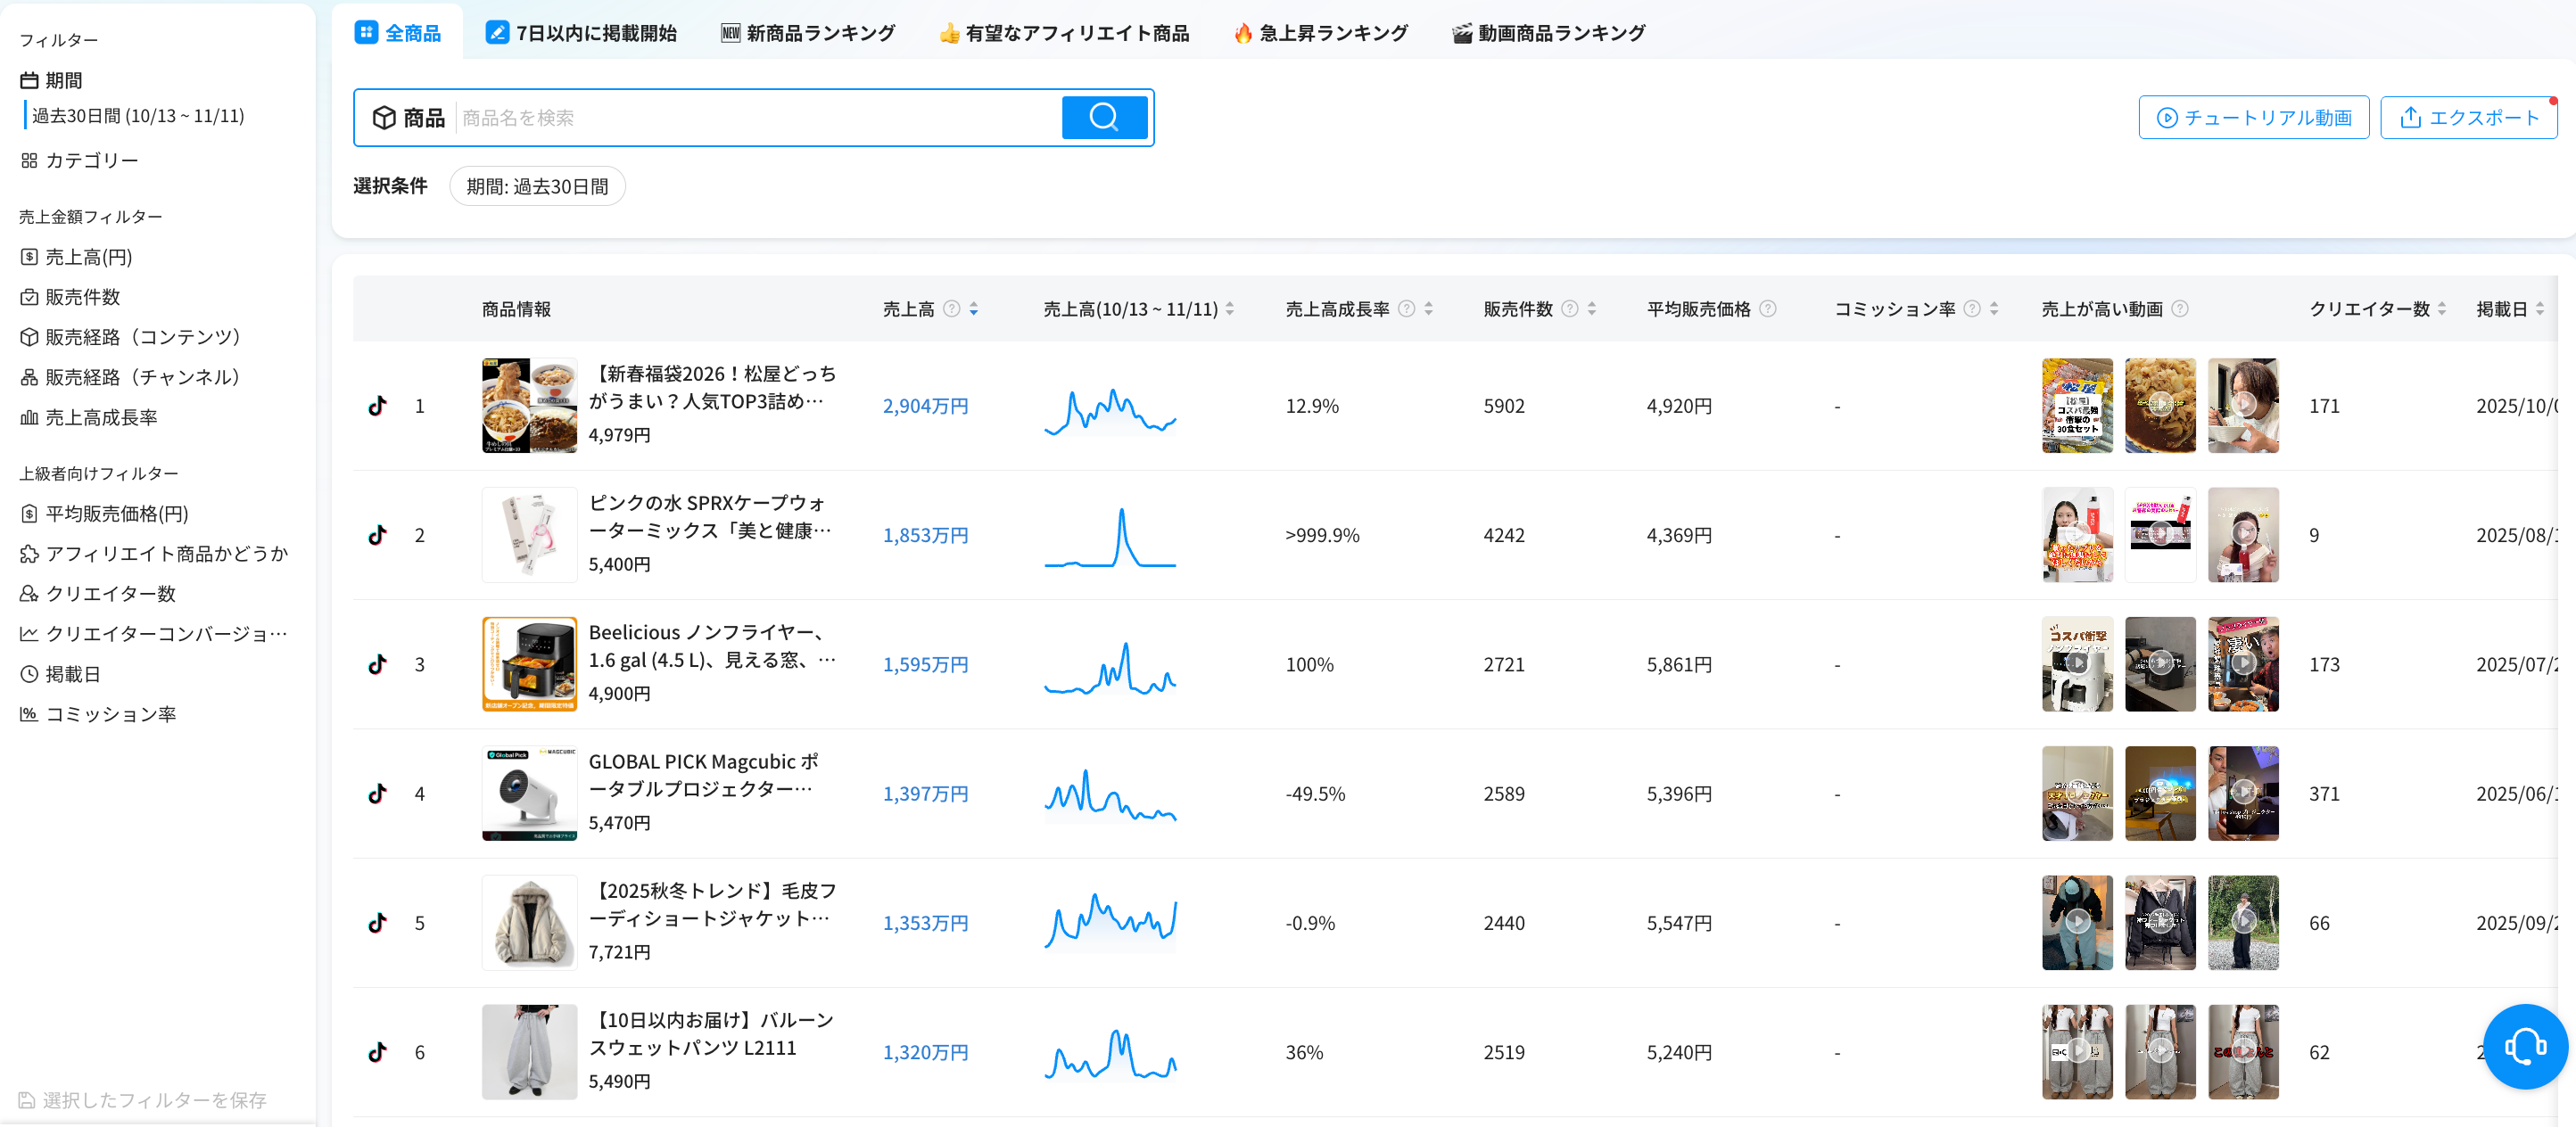
Task: Click the TikTok icon on row 1
Action: [377, 406]
